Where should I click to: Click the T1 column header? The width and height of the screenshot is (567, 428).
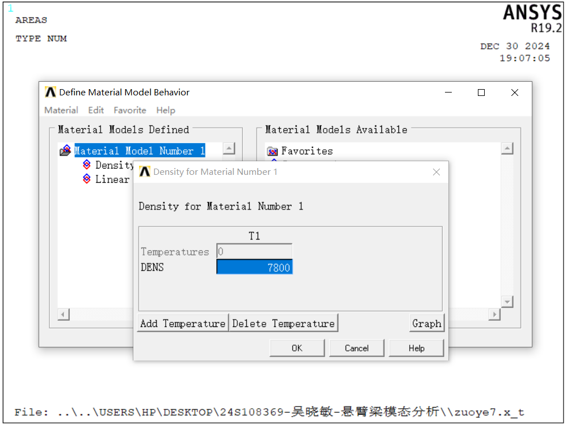[x=254, y=236]
